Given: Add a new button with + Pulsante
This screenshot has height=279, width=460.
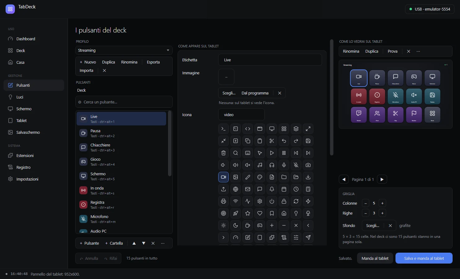Looking at the screenshot, I should [x=89, y=243].
